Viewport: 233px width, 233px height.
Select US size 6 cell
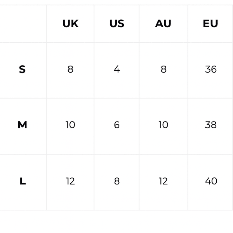[x=116, y=125]
